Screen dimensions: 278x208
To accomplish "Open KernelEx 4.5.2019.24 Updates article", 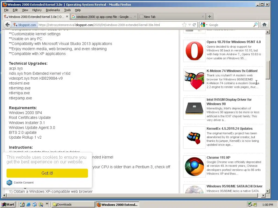I will (x=230, y=129).
